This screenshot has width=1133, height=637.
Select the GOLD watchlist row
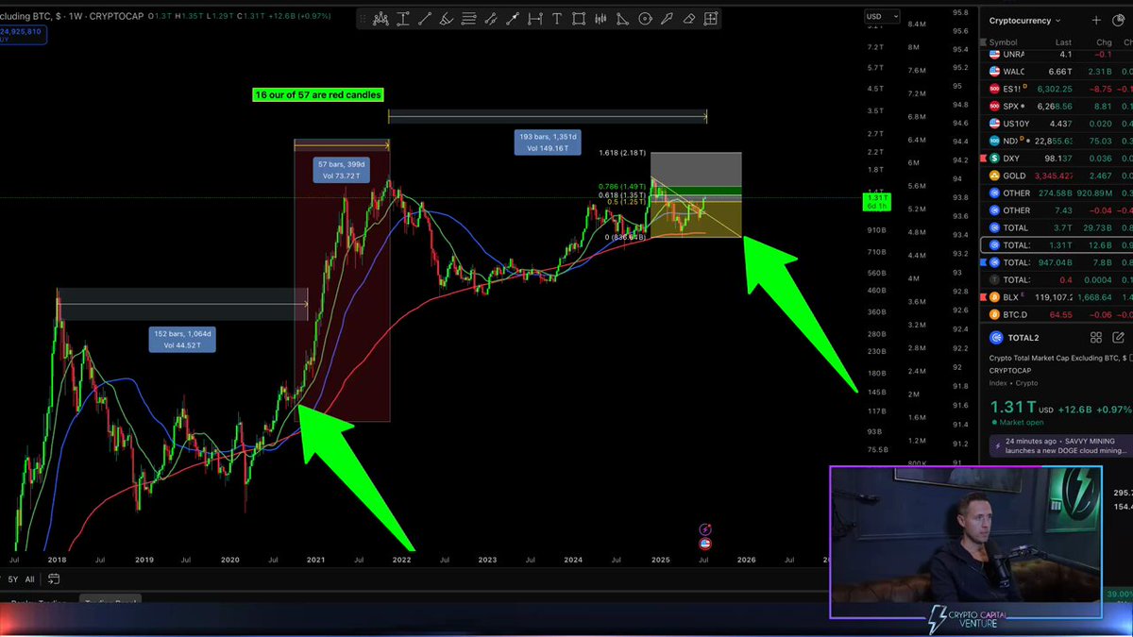(1057, 176)
